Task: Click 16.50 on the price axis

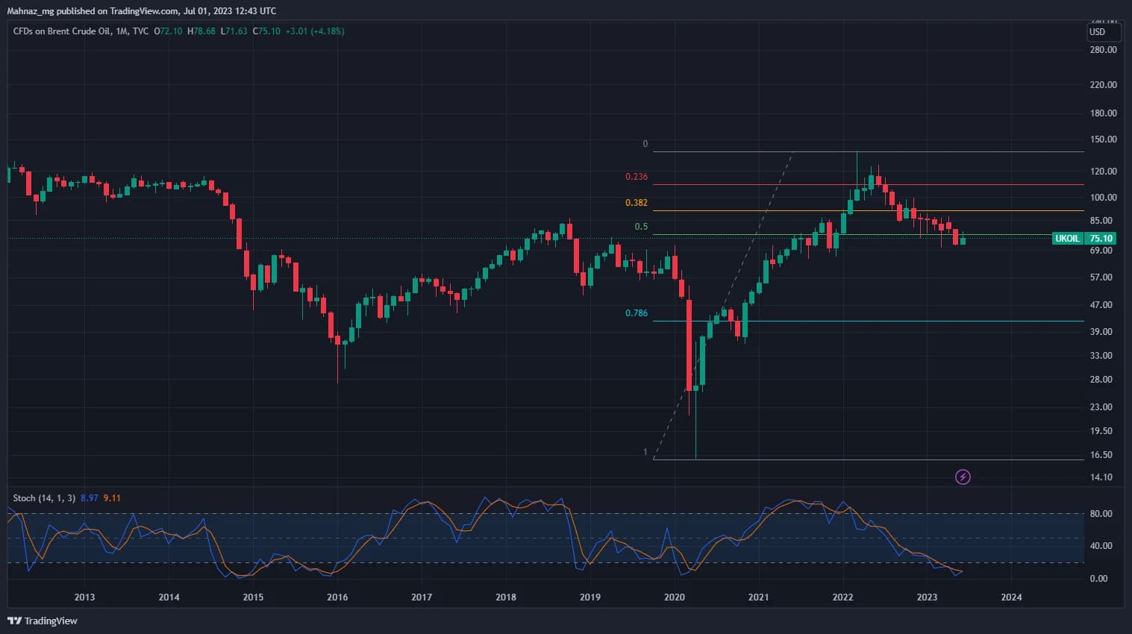Action: 1101,455
